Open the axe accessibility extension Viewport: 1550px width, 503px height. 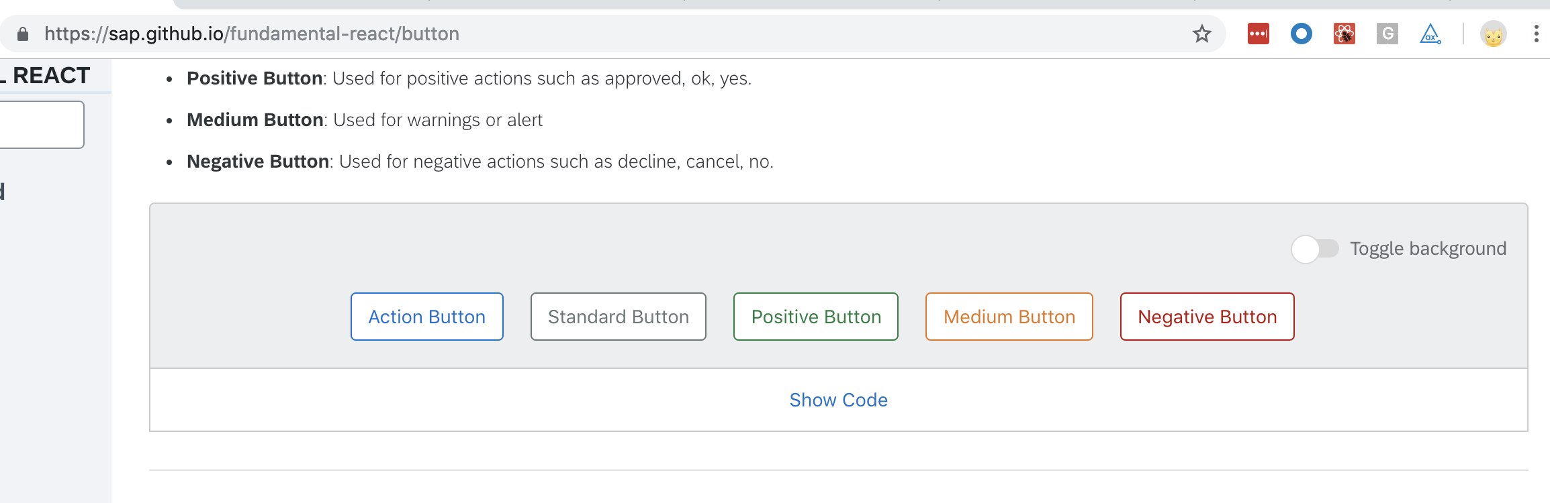pos(1429,33)
